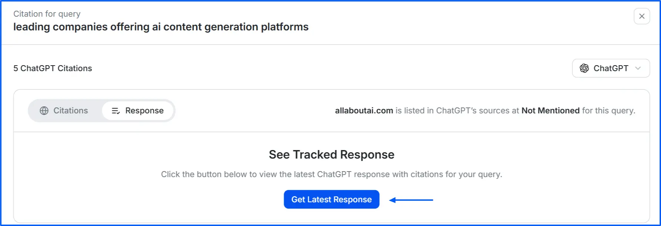Click the See Tracked Response heading
Viewport: 661px width, 226px height.
tap(331, 154)
